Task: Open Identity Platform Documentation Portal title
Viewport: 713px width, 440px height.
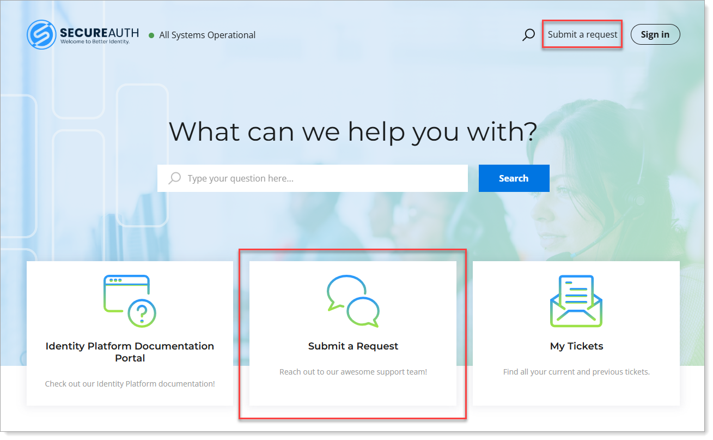Action: (130, 352)
